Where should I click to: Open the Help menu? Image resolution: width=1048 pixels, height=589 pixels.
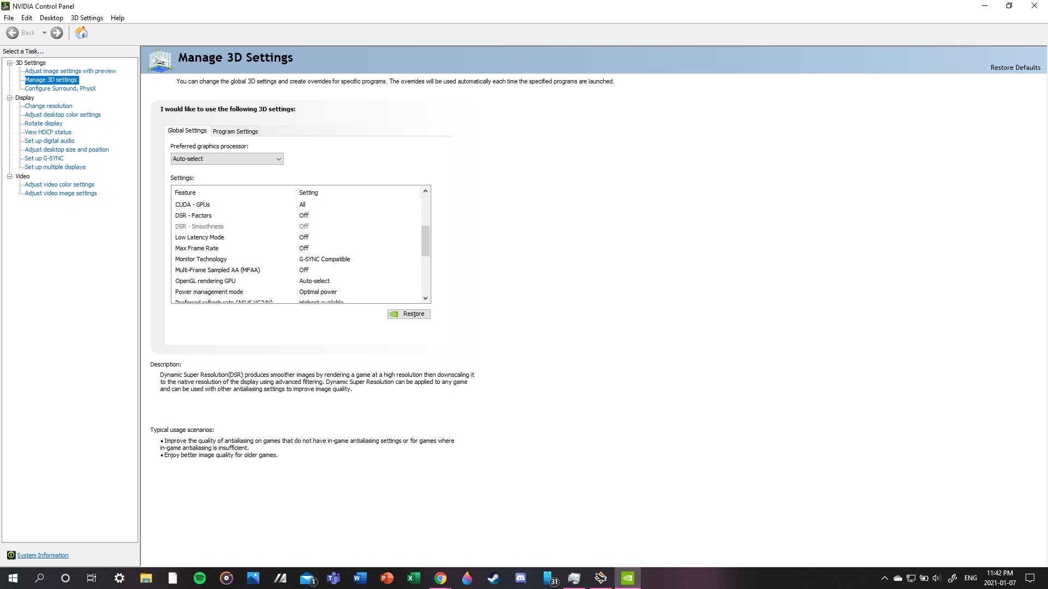[117, 18]
